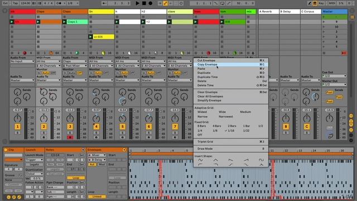
Task: Insert the square wave envelope shape
Action: click(261, 160)
